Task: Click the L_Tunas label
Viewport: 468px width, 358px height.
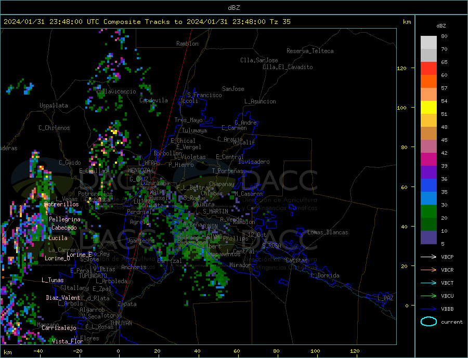Action: pos(53,280)
